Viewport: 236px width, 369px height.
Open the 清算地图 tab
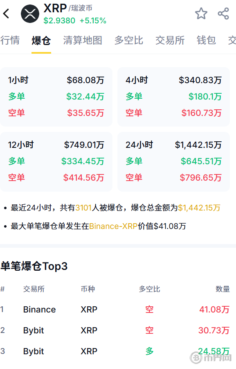(x=83, y=40)
